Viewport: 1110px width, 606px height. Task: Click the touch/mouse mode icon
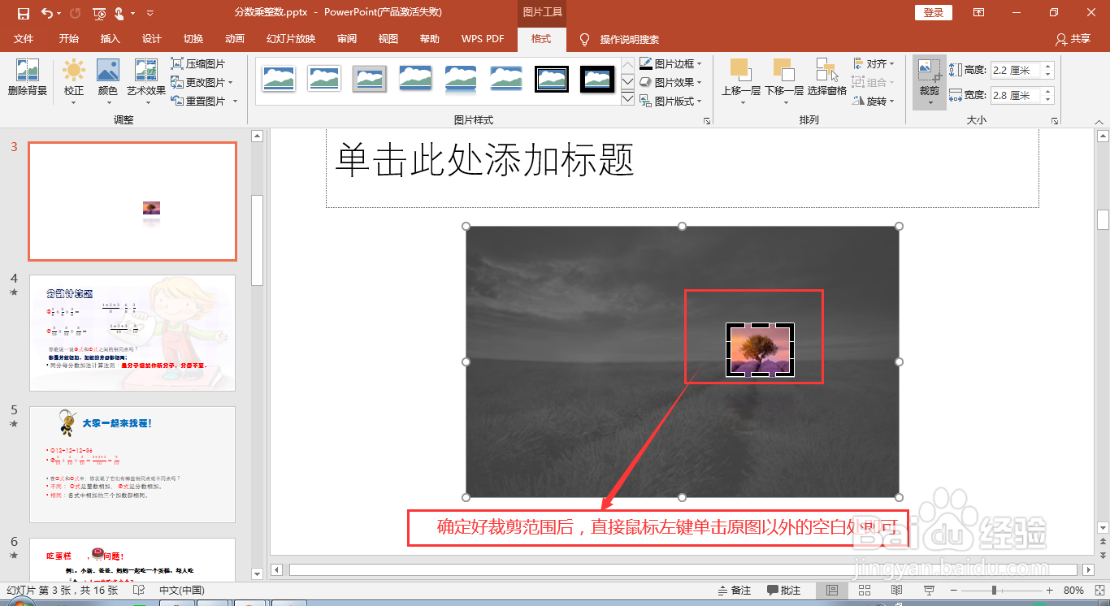click(119, 13)
